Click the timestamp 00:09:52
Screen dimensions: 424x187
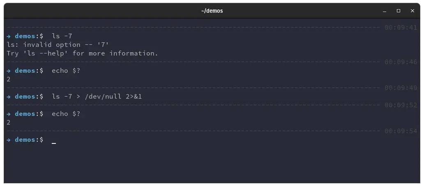(401, 105)
